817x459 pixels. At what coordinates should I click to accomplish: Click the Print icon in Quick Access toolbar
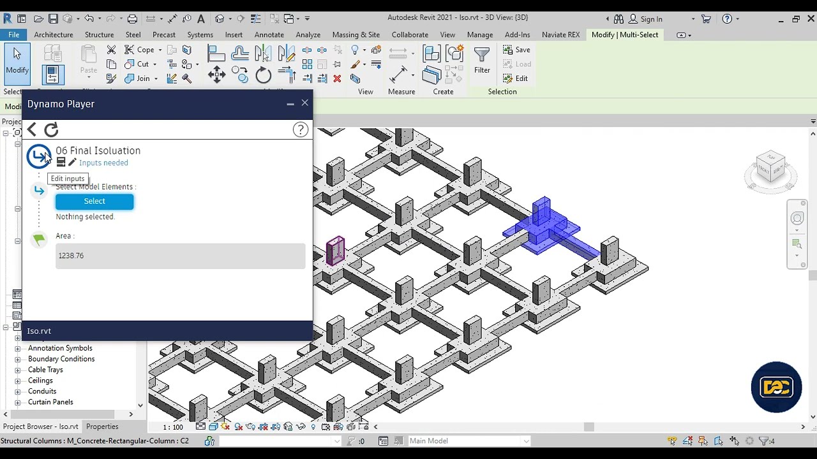pos(132,19)
